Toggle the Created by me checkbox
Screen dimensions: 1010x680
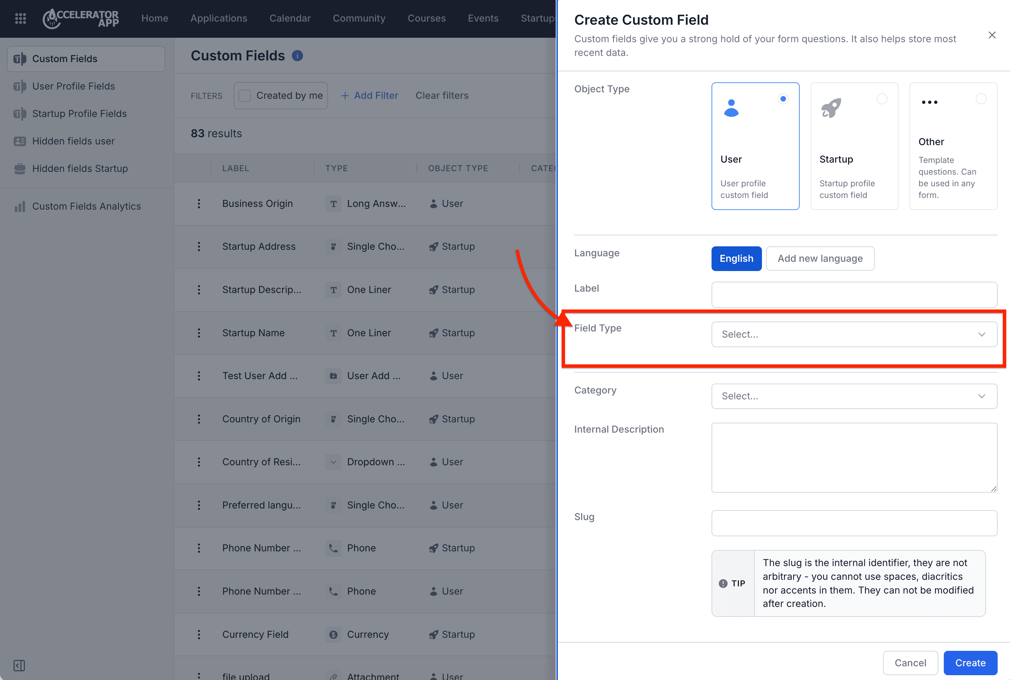tap(245, 95)
